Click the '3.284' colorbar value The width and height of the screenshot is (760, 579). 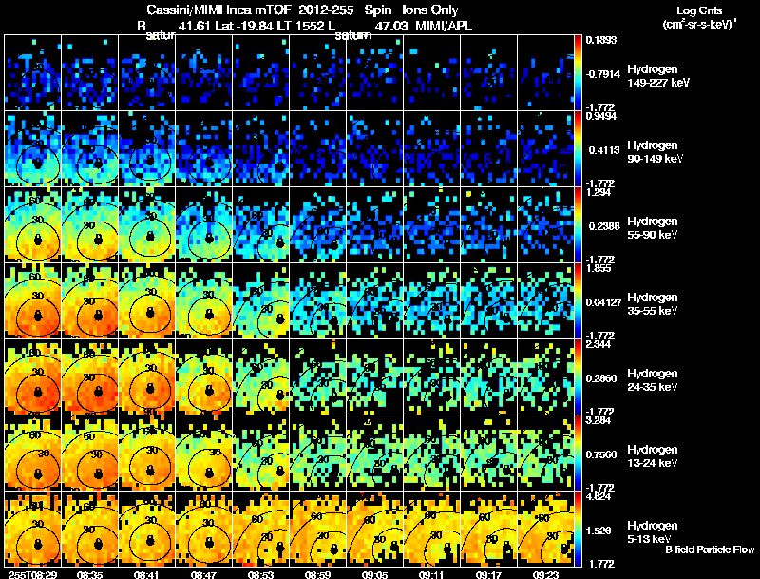coord(598,420)
